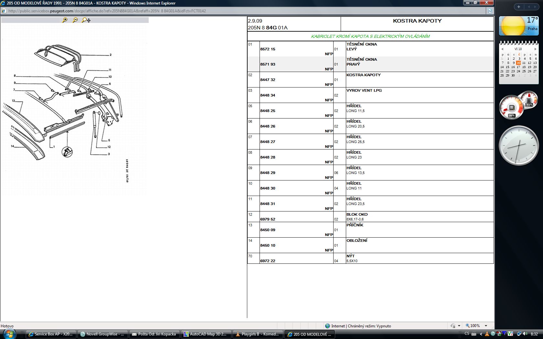The image size is (543, 339).
Task: Click part number 8447 32 for Kostra kapoty
Action: click(268, 80)
